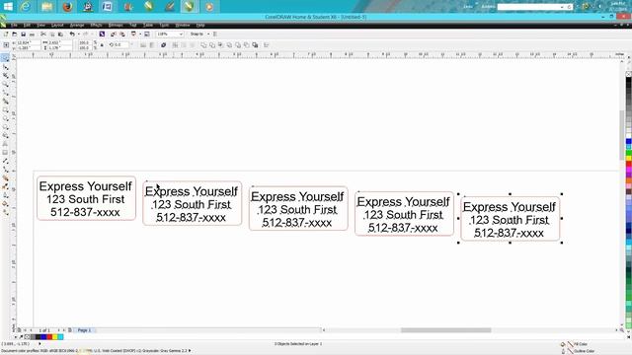Click the vertical scrollbar thumb
This screenshot has width=632, height=355.
point(622,134)
